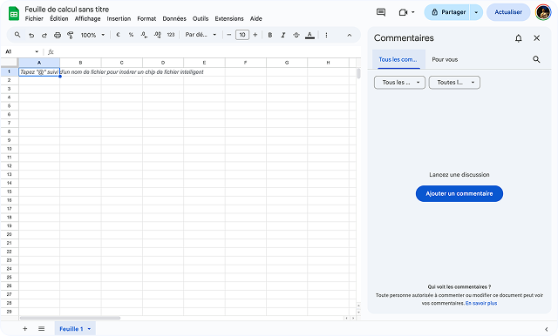Open the Format menu

[146, 19]
